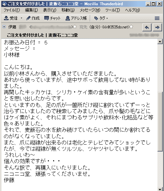The height and width of the screenshot is (191, 164).
Task: Open the 受信 dropdown arrow
Action: coord(21,18)
